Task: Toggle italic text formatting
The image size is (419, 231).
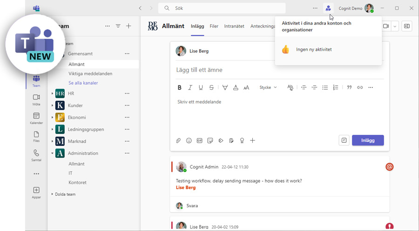Action: click(190, 87)
